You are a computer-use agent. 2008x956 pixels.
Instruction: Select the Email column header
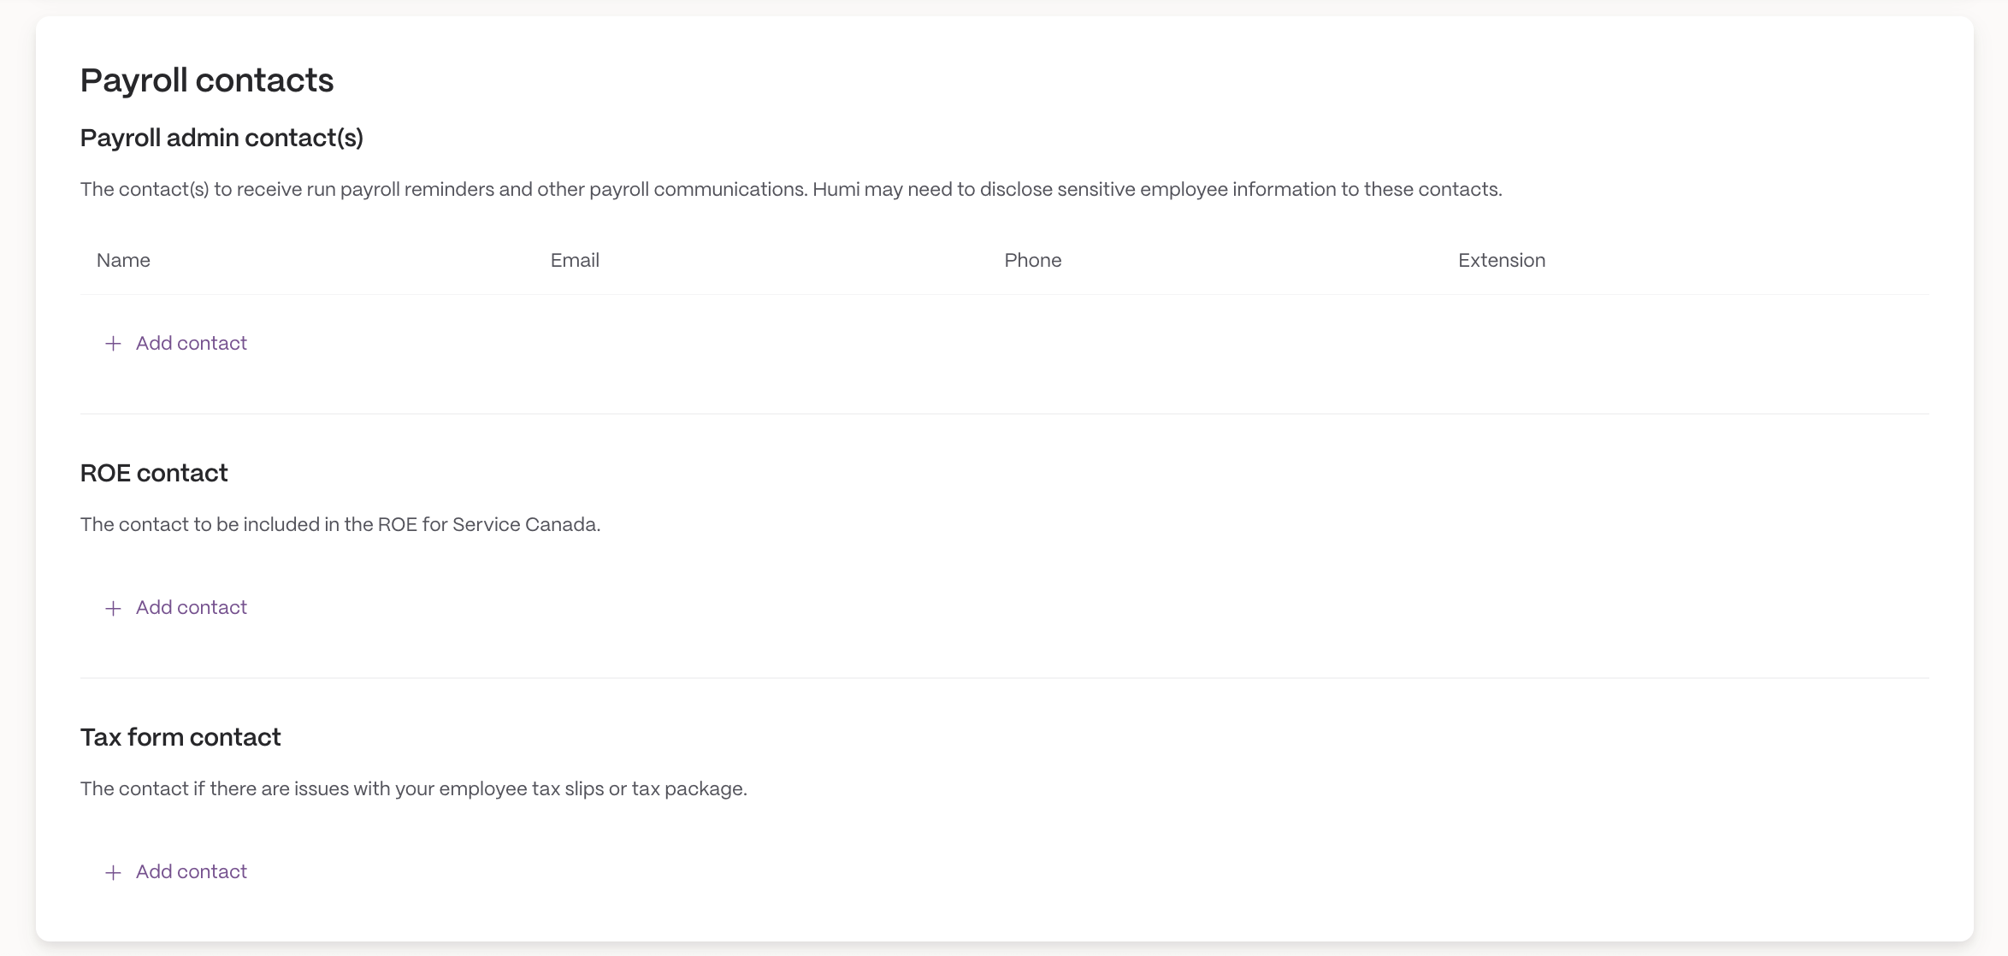575,260
